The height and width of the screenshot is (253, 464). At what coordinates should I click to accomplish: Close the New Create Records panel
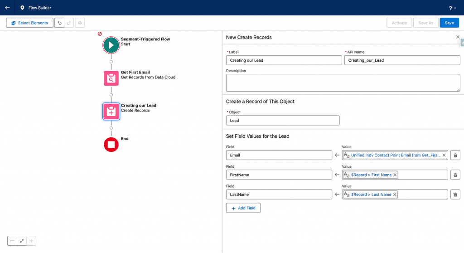[458, 37]
